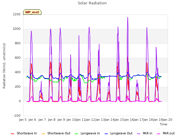Click the purple PAR in legend swatch
The width and height of the screenshot is (185, 139).
tap(139, 134)
